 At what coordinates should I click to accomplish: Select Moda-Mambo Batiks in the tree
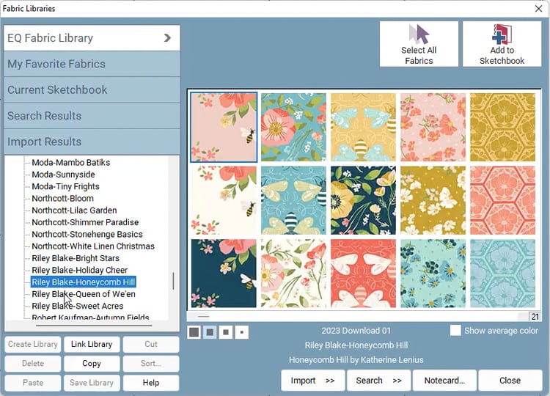pyautogui.click(x=71, y=162)
